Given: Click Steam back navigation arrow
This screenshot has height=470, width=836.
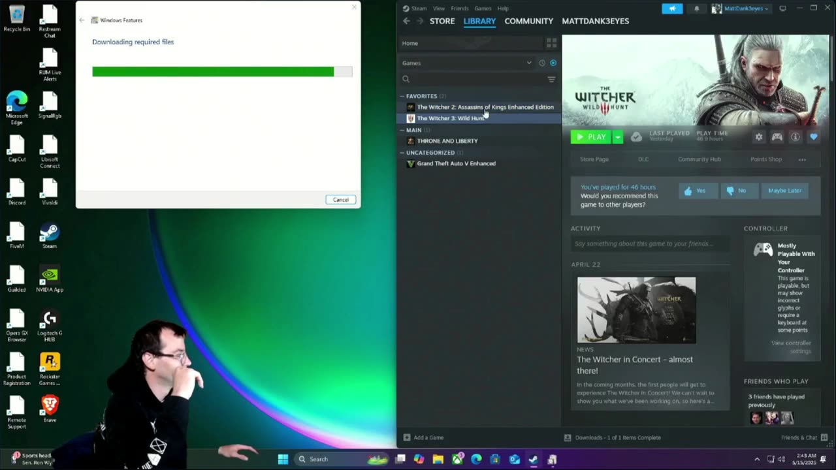Looking at the screenshot, I should 406,21.
